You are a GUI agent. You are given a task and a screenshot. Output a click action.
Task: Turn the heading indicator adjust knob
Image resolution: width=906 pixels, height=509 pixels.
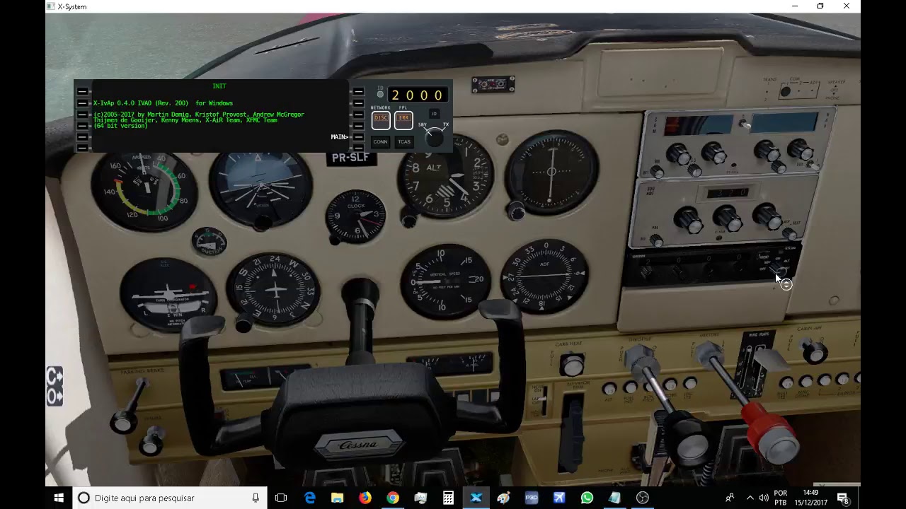point(244,323)
